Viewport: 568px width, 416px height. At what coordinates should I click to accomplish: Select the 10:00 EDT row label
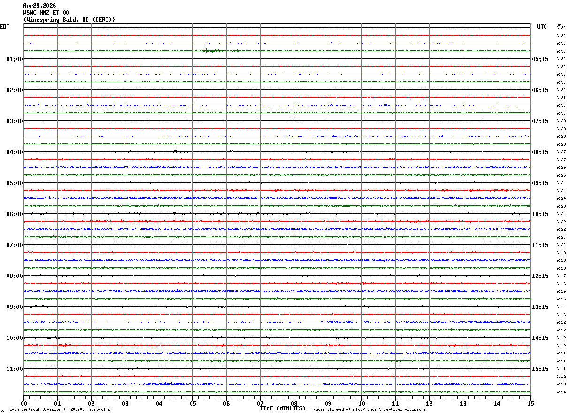click(x=15, y=338)
